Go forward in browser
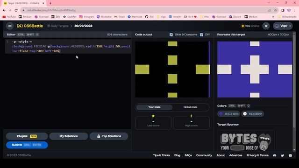Screen dimensions: 299x168 (x=10, y=10)
